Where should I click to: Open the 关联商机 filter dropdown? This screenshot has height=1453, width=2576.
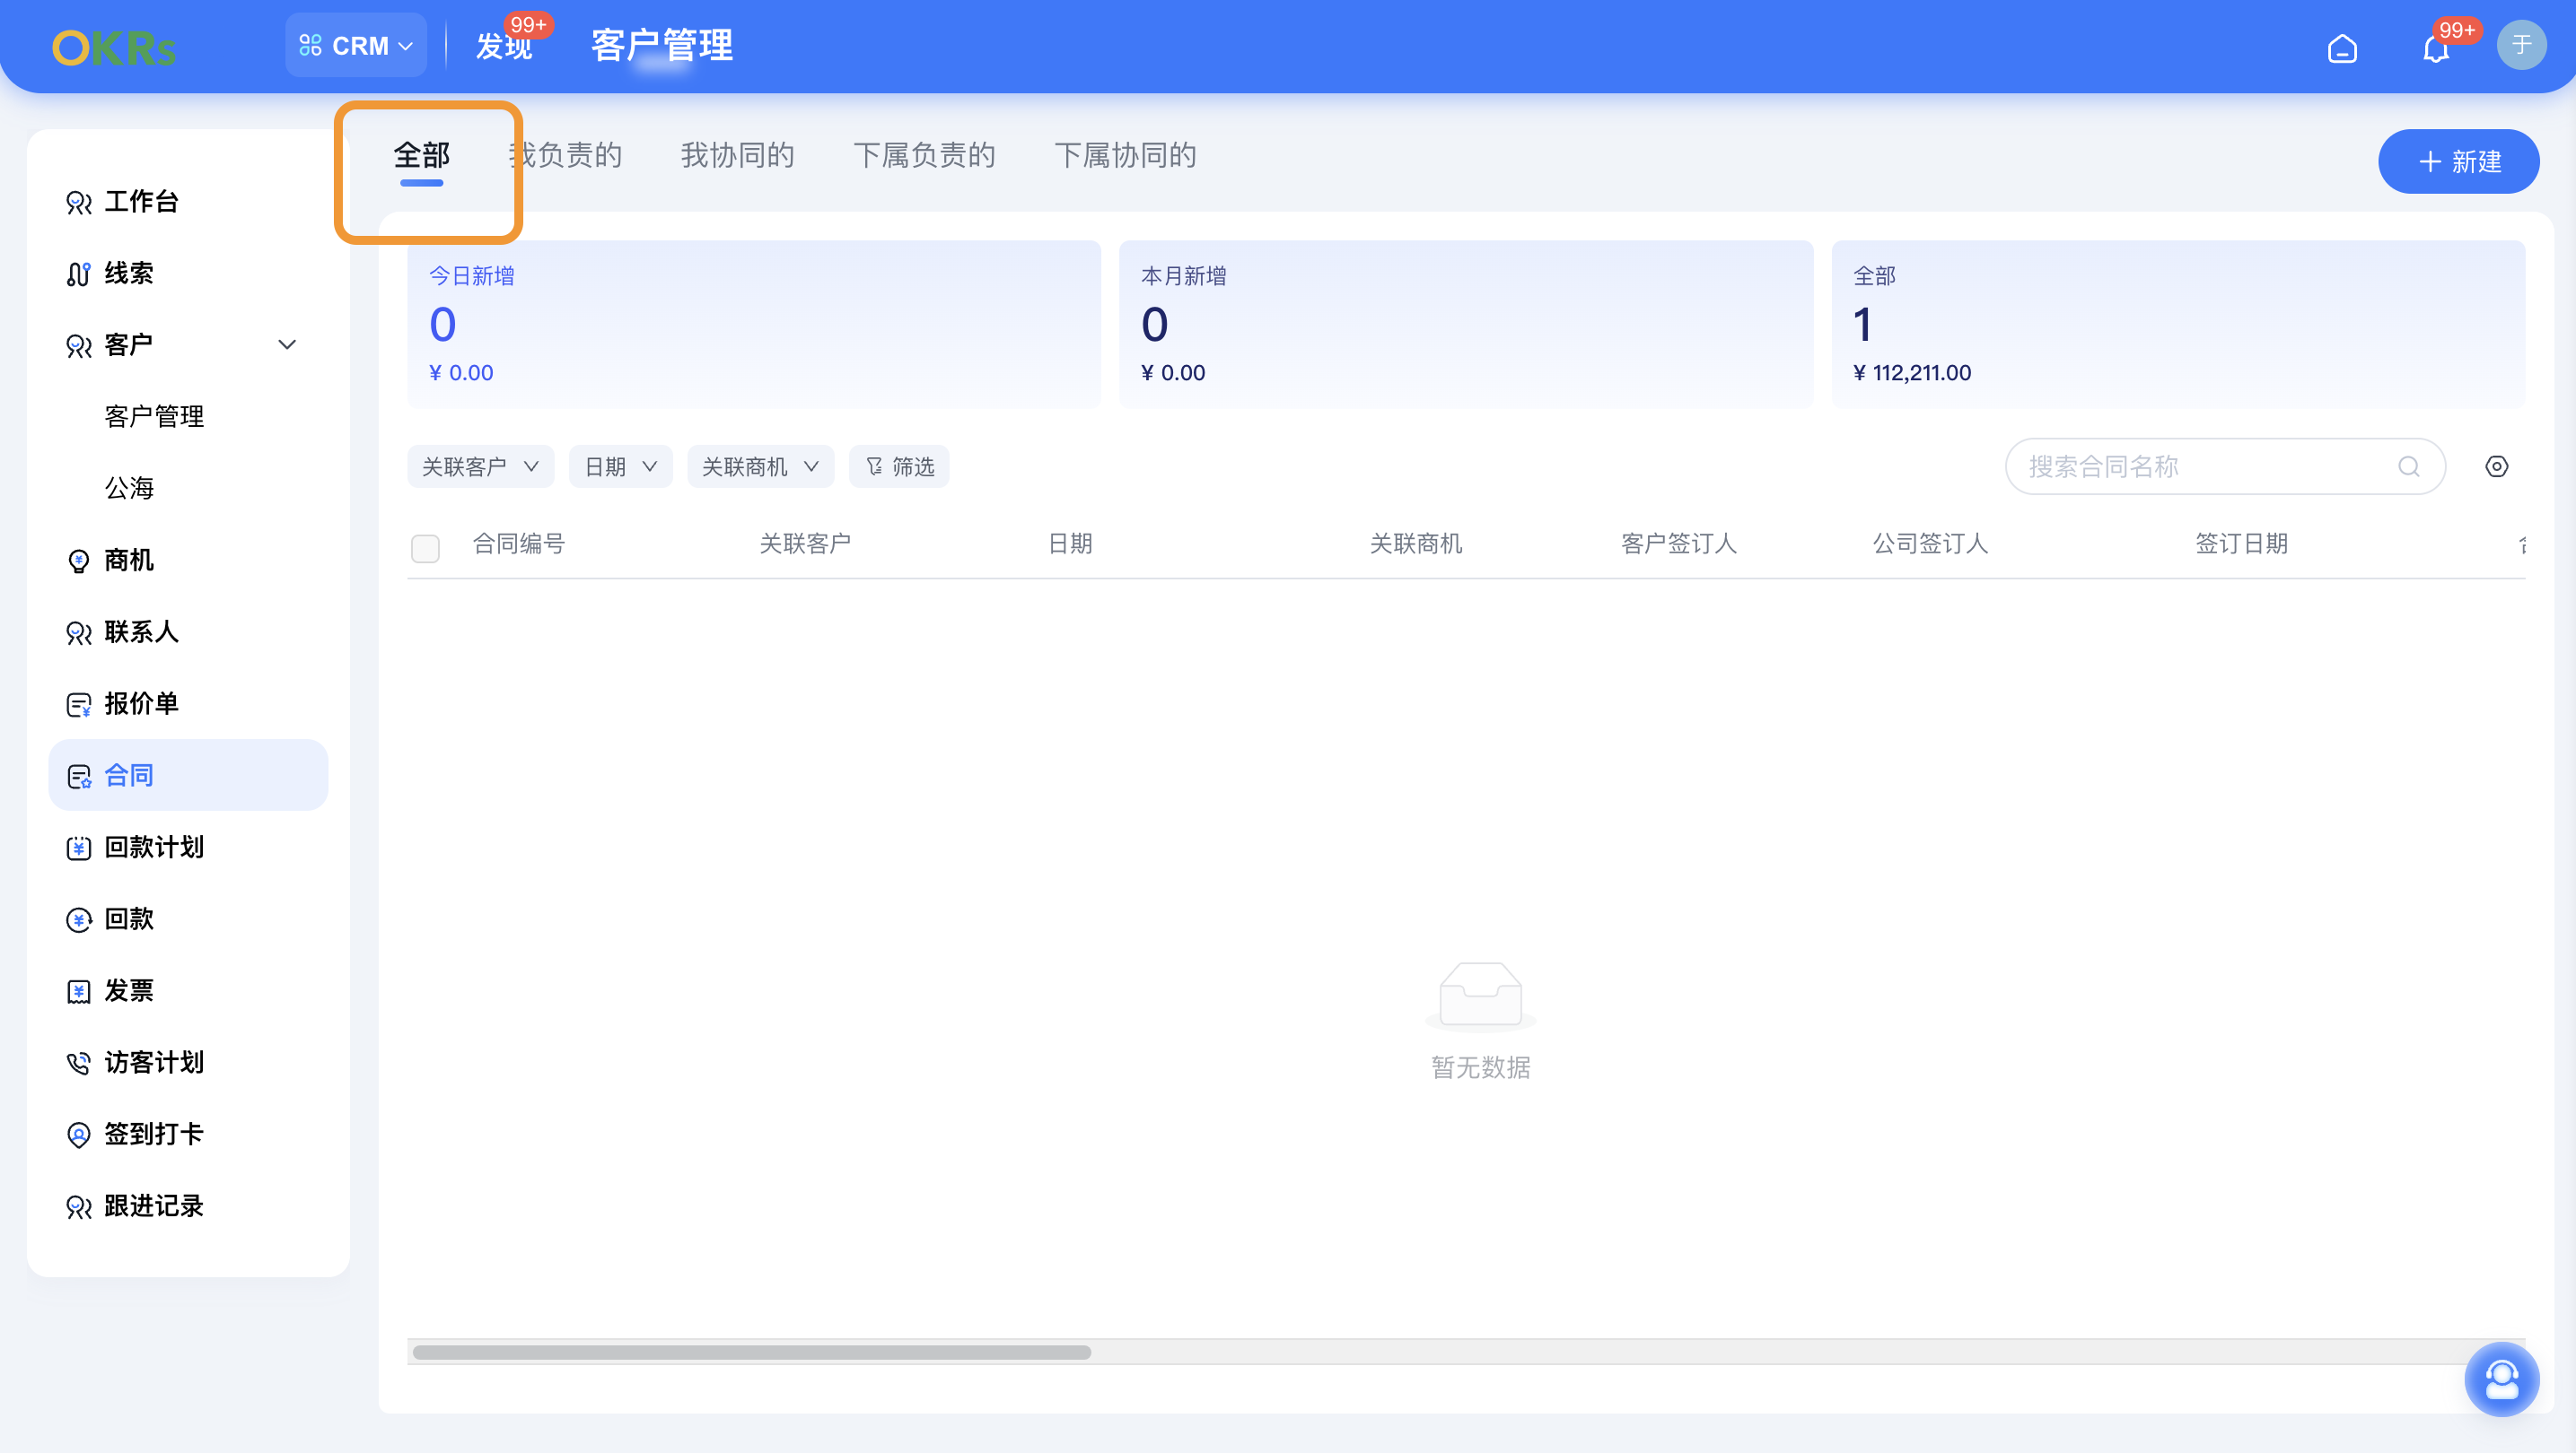pyautogui.click(x=761, y=466)
